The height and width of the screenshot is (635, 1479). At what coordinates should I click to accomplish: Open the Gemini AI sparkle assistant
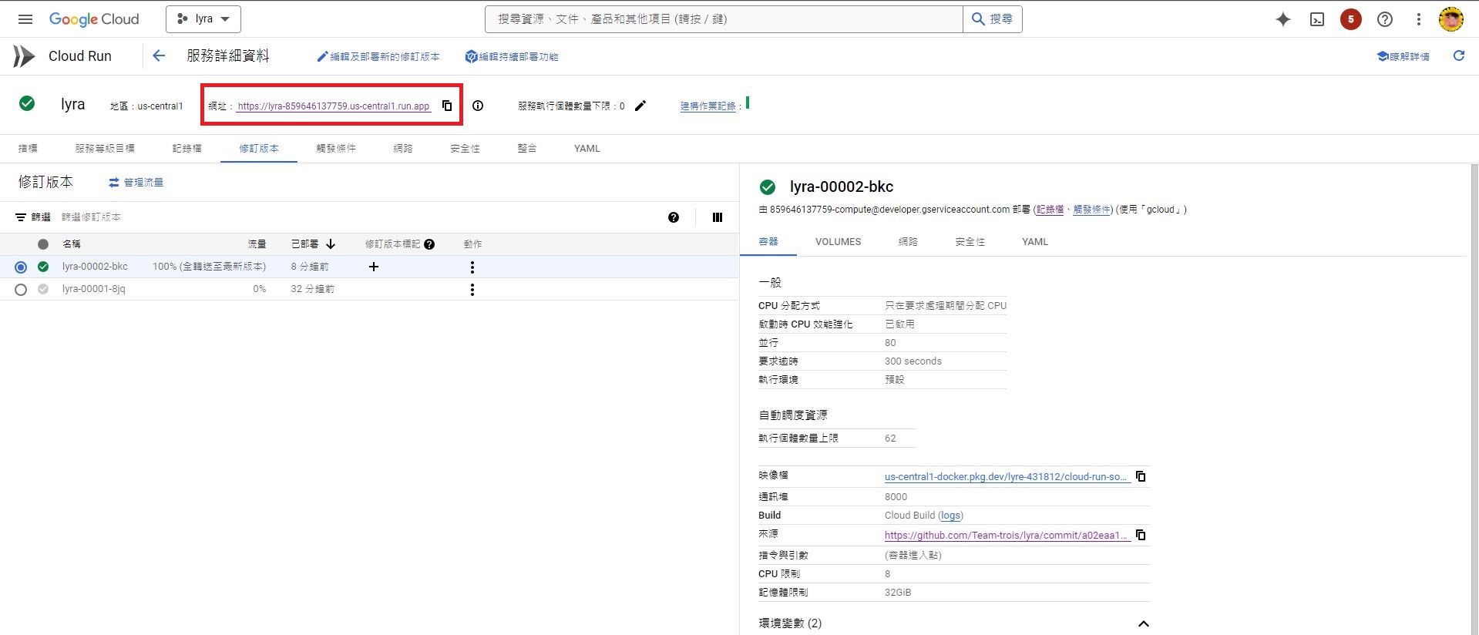click(x=1283, y=19)
